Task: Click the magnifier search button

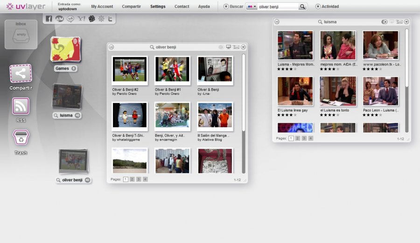Action: click(302, 7)
